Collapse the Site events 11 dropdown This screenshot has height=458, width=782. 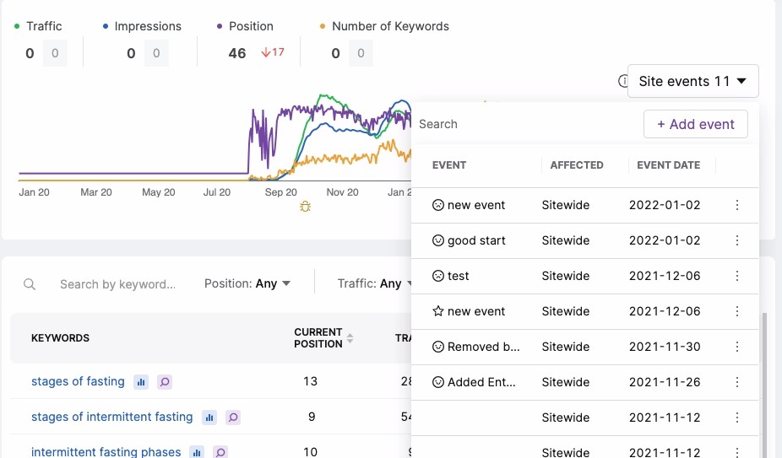tap(692, 82)
